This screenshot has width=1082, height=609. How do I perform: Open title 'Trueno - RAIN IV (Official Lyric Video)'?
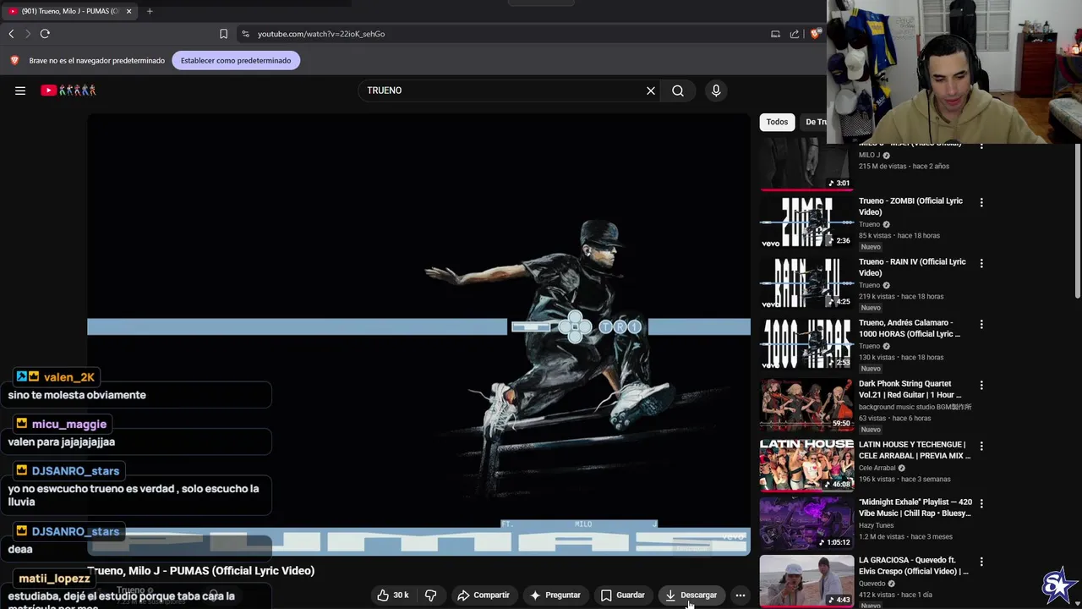(912, 267)
